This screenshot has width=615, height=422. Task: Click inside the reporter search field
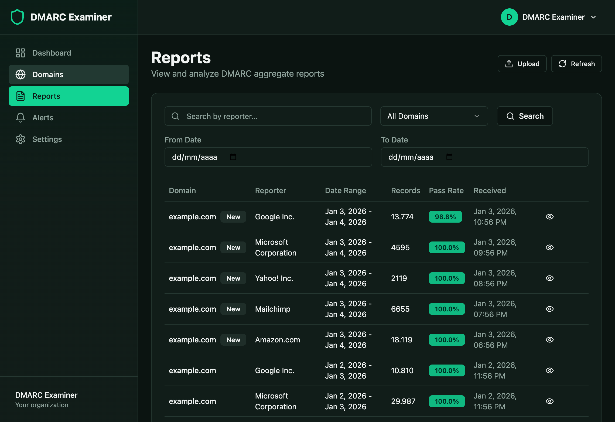tap(270, 116)
